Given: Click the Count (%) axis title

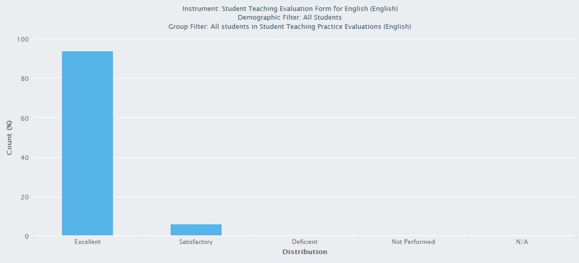Looking at the screenshot, I should click(x=9, y=138).
